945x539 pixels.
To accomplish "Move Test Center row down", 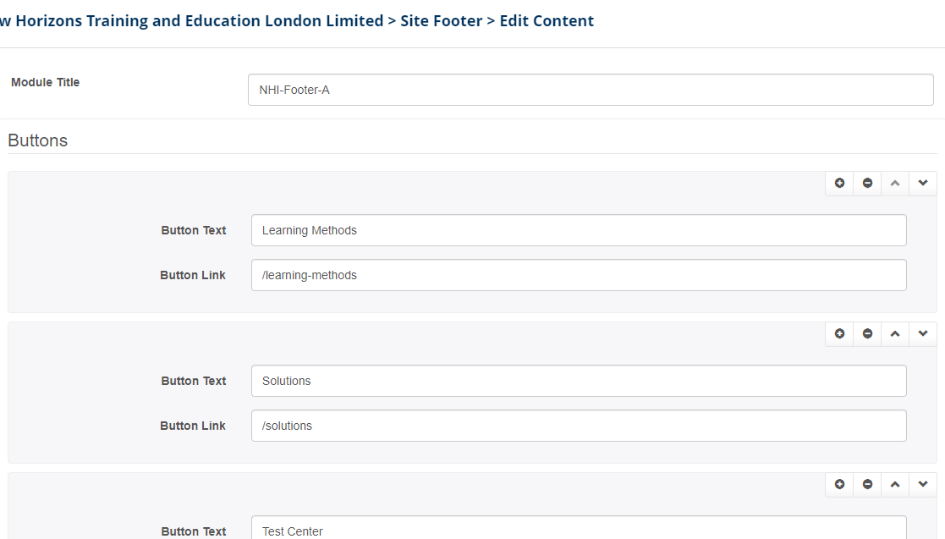I will tap(923, 485).
